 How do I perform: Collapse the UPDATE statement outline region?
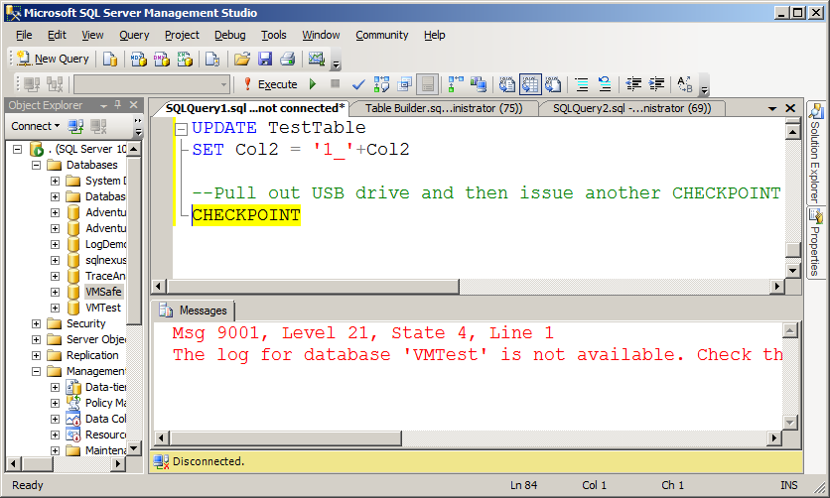pyautogui.click(x=182, y=128)
